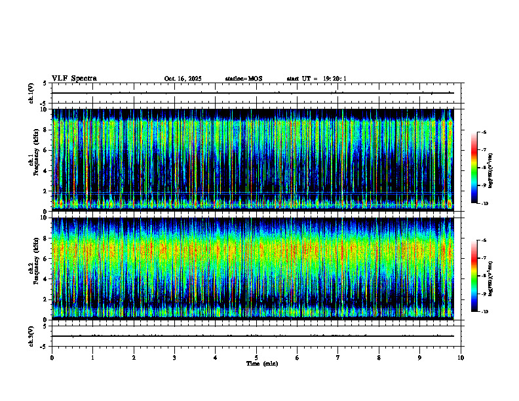The width and height of the screenshot is (519, 401).
Task: Click the ch.1 voltage waveform trace
Action: [x=253, y=93]
